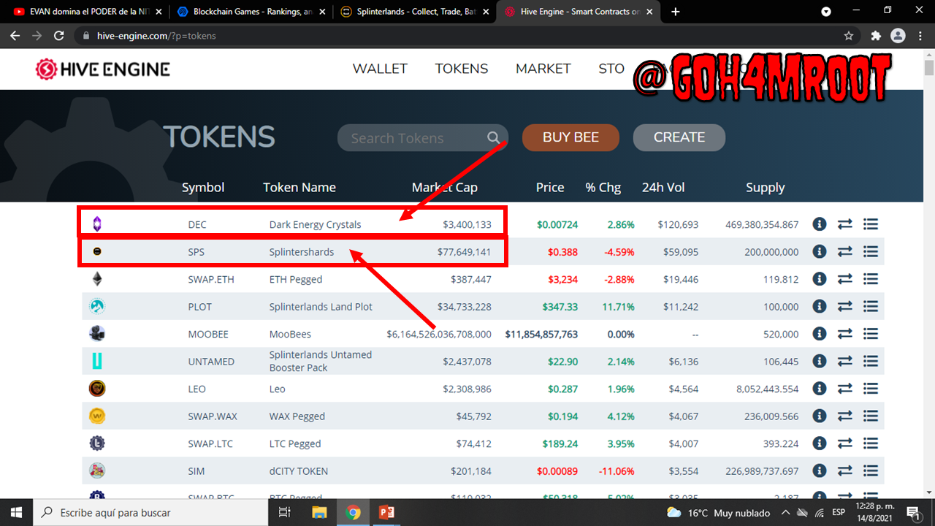
Task: Go to the WALLET page
Action: (x=380, y=69)
